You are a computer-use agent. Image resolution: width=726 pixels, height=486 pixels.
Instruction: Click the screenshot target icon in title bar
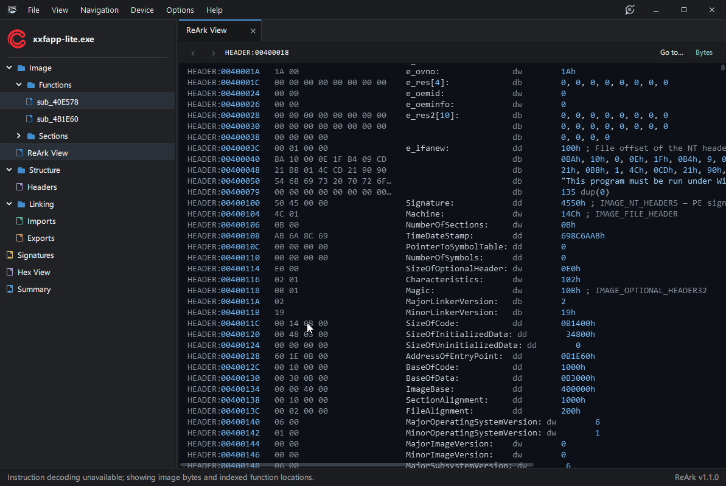[630, 10]
